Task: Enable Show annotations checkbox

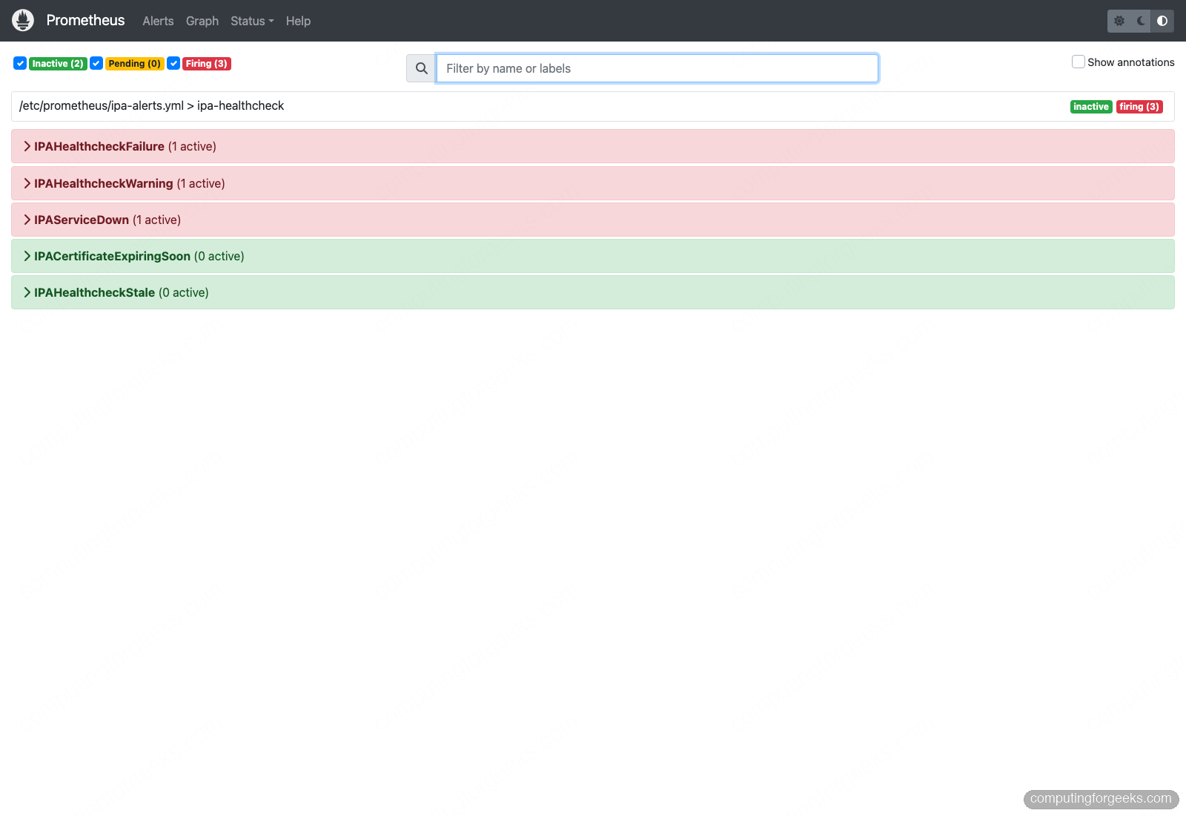Action: (1079, 62)
